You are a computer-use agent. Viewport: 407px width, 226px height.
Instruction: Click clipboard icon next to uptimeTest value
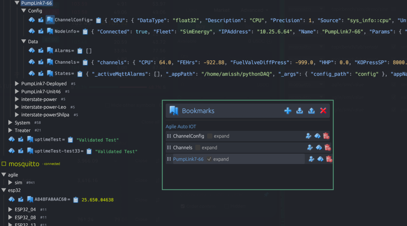pos(70,140)
